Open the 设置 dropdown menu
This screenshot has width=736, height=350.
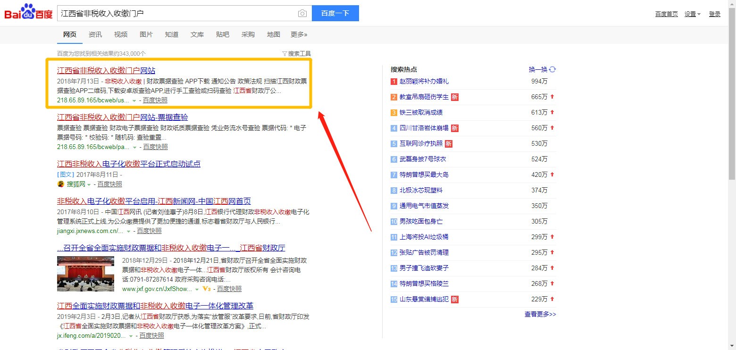click(x=693, y=14)
